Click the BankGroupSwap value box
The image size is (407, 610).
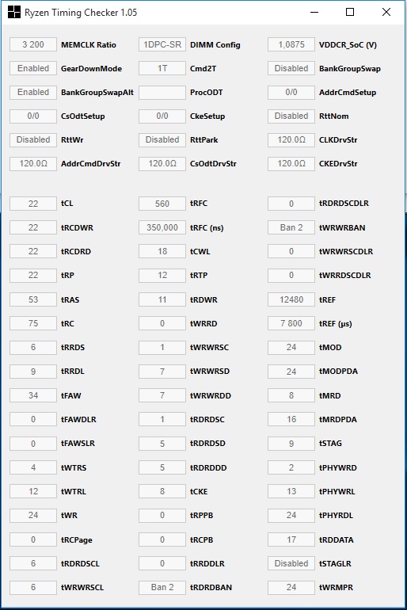tap(291, 68)
